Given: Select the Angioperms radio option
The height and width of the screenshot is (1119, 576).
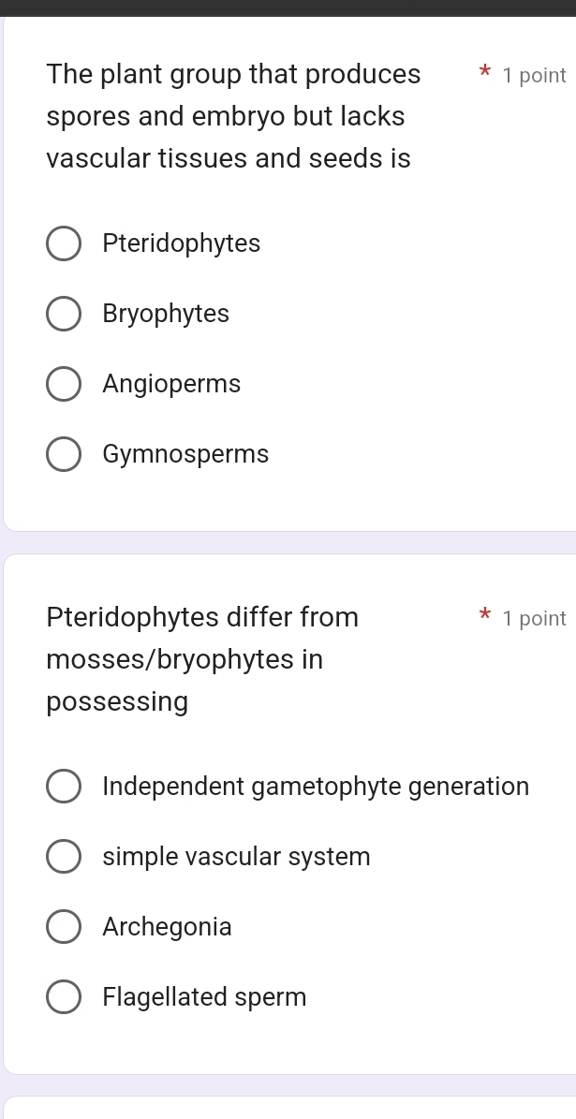Looking at the screenshot, I should tap(63, 384).
